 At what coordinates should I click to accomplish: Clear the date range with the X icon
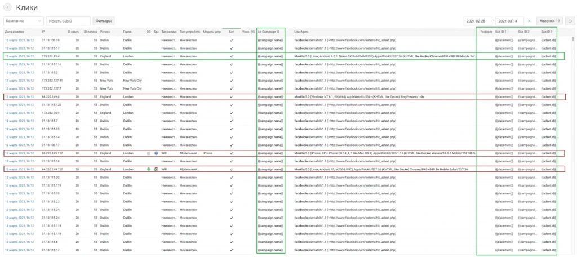click(x=529, y=21)
